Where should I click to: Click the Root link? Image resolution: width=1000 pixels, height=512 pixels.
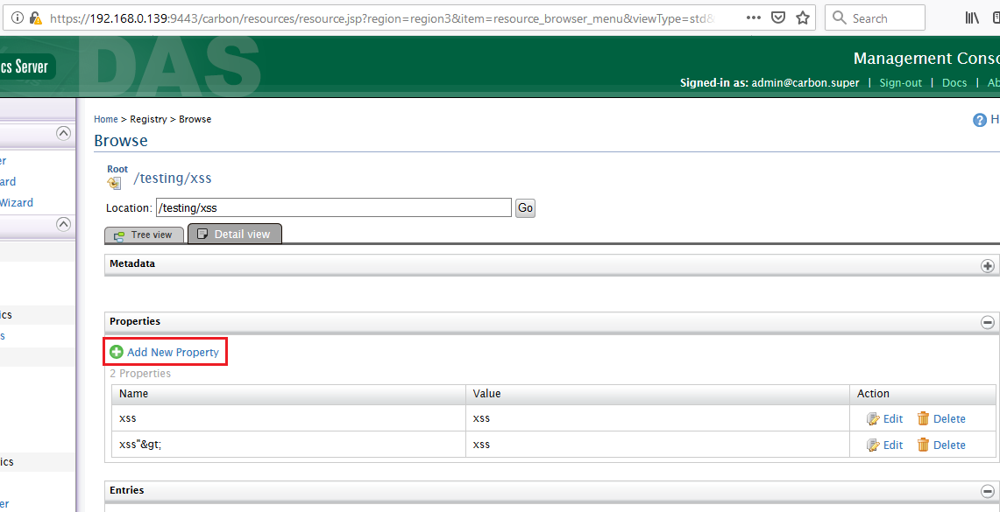point(117,169)
